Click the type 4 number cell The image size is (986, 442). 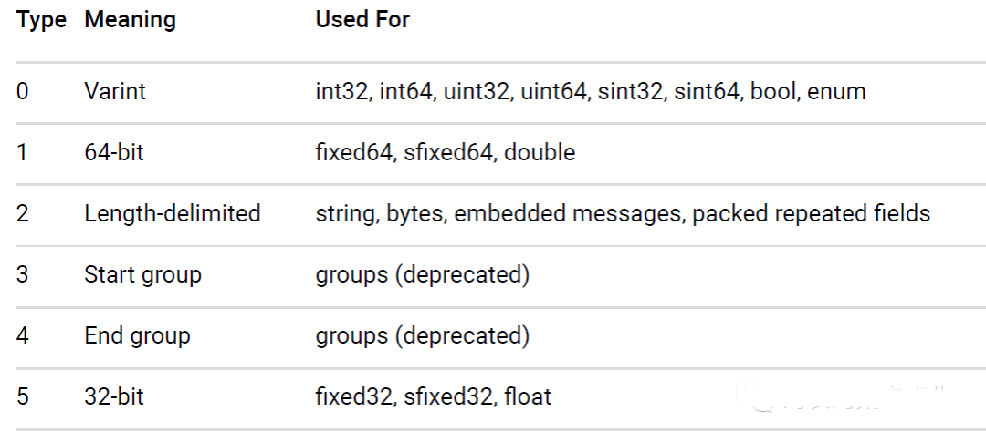(x=23, y=335)
